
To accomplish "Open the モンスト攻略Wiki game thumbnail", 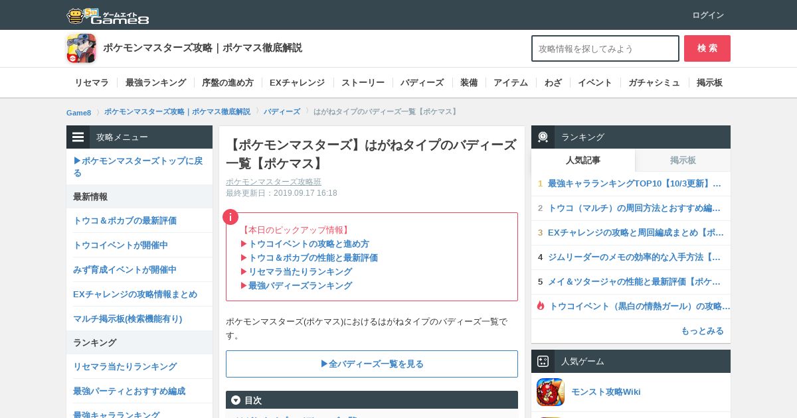I will pos(551,392).
